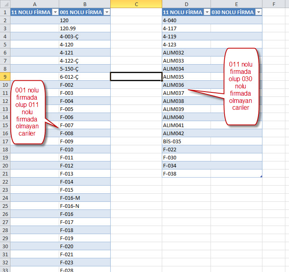Viewport: 289px width, 272px height.
Task: Select cell containing ALIM032
Action: pyautogui.click(x=186, y=52)
